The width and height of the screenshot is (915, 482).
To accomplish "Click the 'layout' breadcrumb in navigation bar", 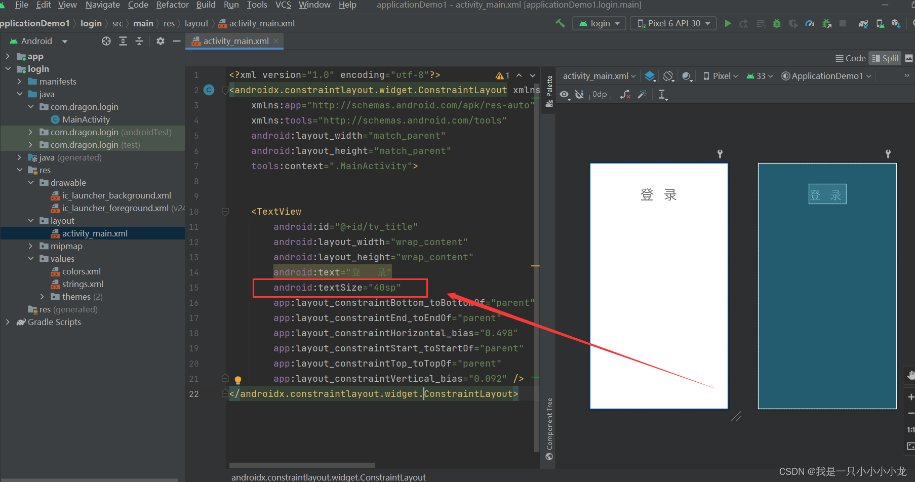I will click(x=196, y=23).
